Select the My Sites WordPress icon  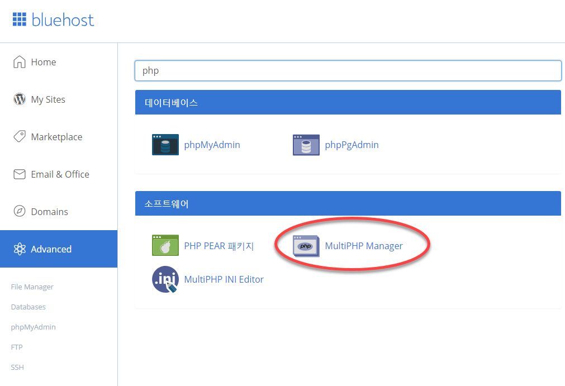[x=20, y=99]
